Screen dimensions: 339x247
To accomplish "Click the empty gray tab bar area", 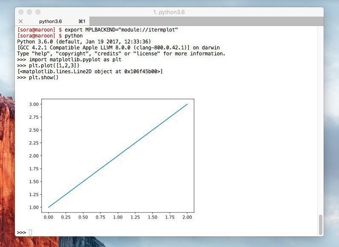I will pos(204,21).
